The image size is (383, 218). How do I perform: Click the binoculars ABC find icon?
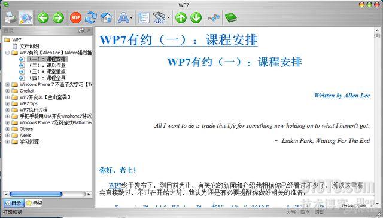coord(159,18)
